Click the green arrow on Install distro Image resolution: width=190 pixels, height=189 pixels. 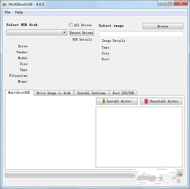click(x=104, y=101)
